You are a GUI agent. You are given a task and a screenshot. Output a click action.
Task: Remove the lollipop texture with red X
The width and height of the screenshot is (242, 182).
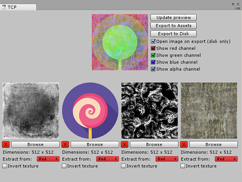(65, 145)
